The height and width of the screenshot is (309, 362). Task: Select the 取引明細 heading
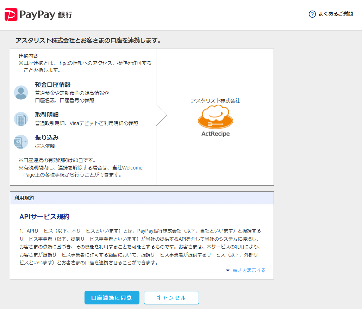tap(47, 115)
